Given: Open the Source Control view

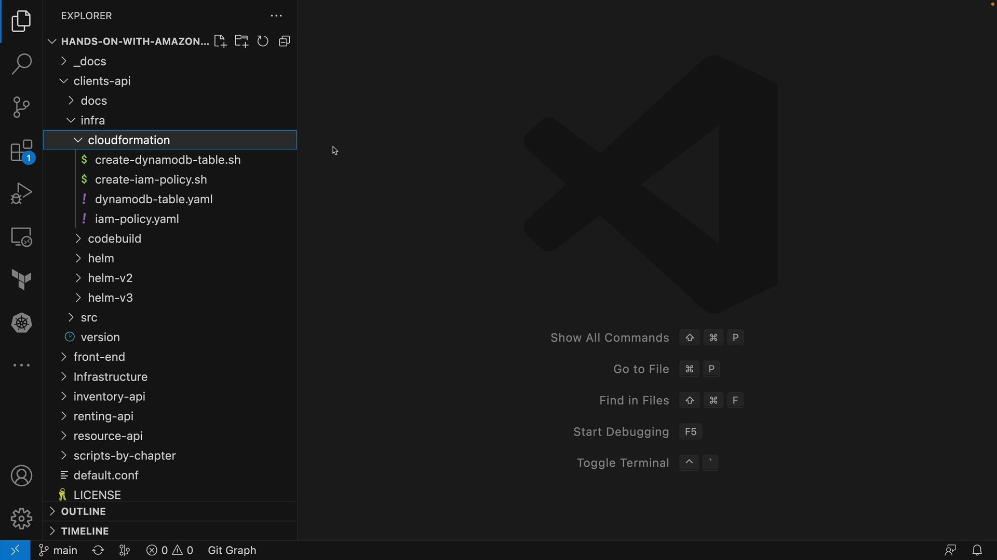Looking at the screenshot, I should [x=21, y=107].
